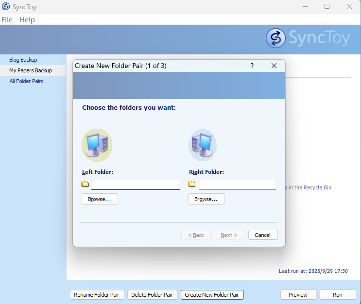The image size is (361, 304).
Task: Open the Help menu
Action: tap(27, 20)
